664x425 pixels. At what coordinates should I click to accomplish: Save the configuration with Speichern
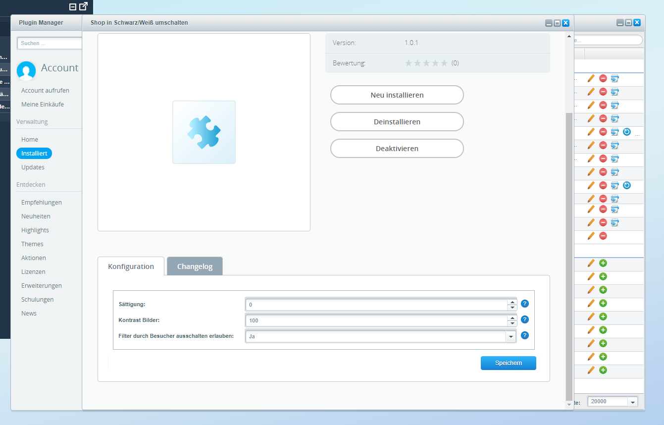509,363
